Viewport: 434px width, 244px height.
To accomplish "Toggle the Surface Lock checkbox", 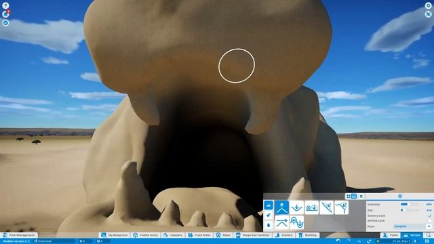I will (x=429, y=221).
